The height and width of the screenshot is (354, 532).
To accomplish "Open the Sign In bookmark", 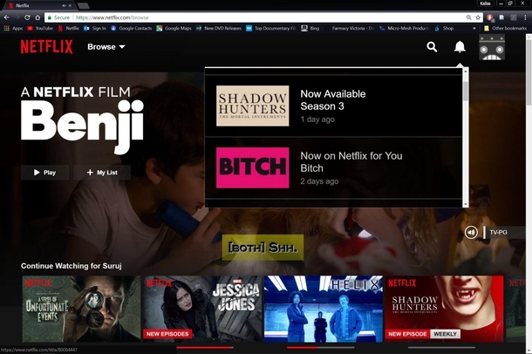I will tap(95, 28).
